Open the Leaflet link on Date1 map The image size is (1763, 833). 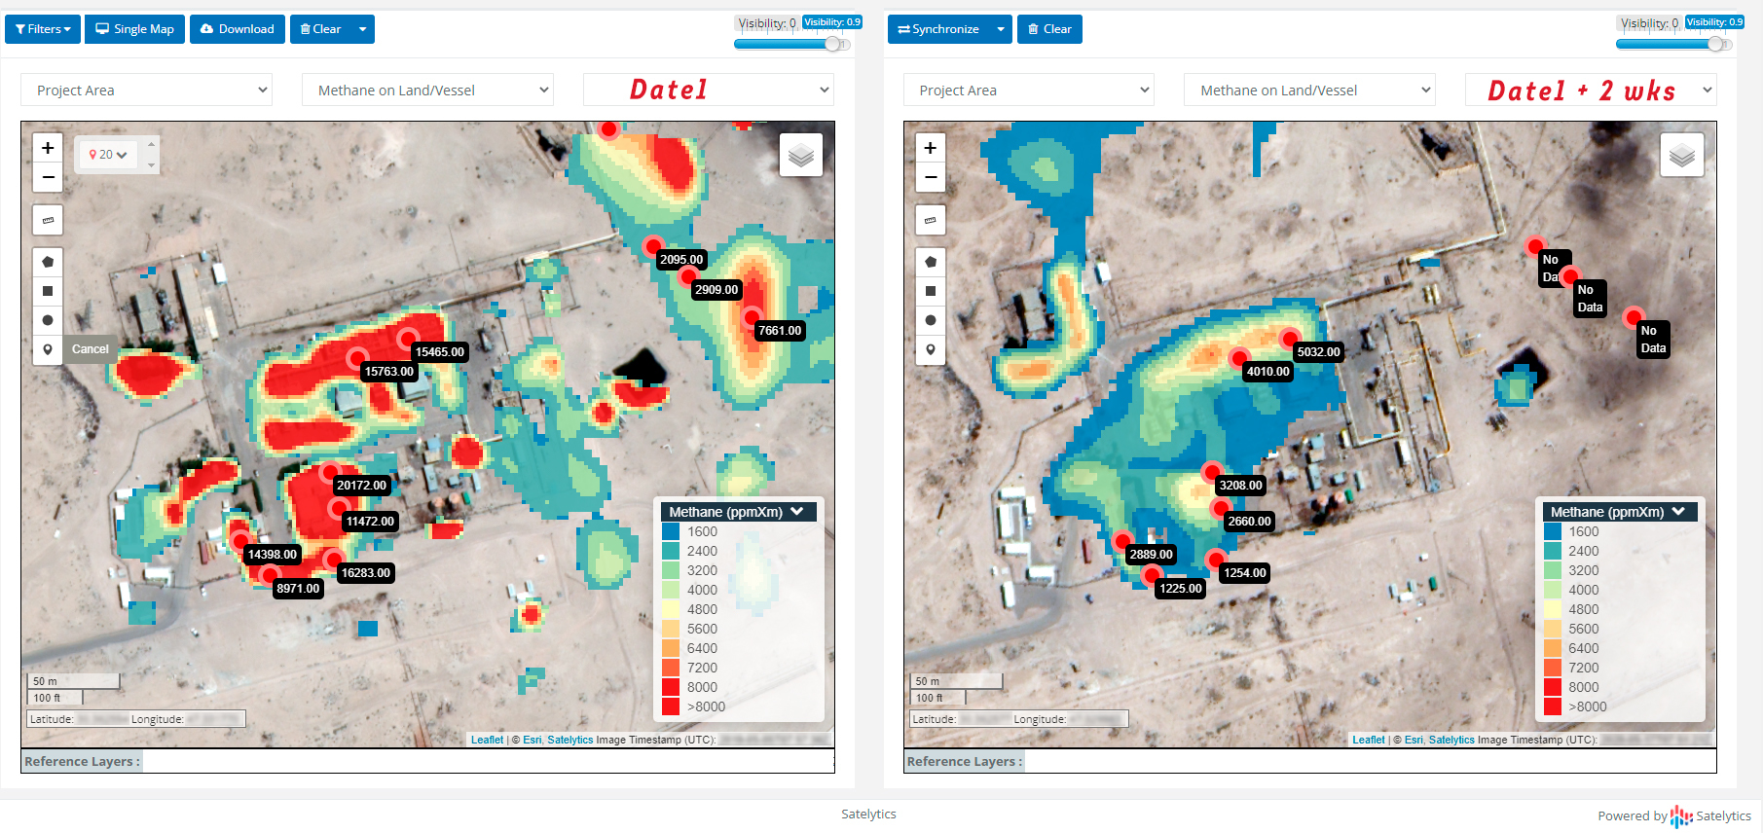pyautogui.click(x=488, y=740)
